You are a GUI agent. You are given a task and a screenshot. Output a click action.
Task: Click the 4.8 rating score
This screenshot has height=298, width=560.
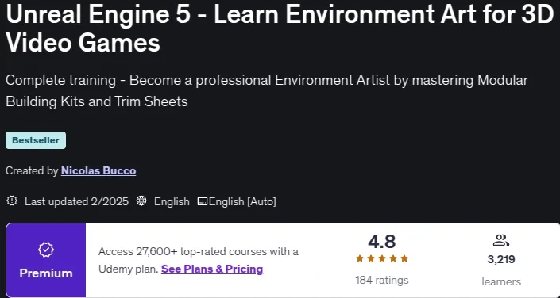click(382, 242)
